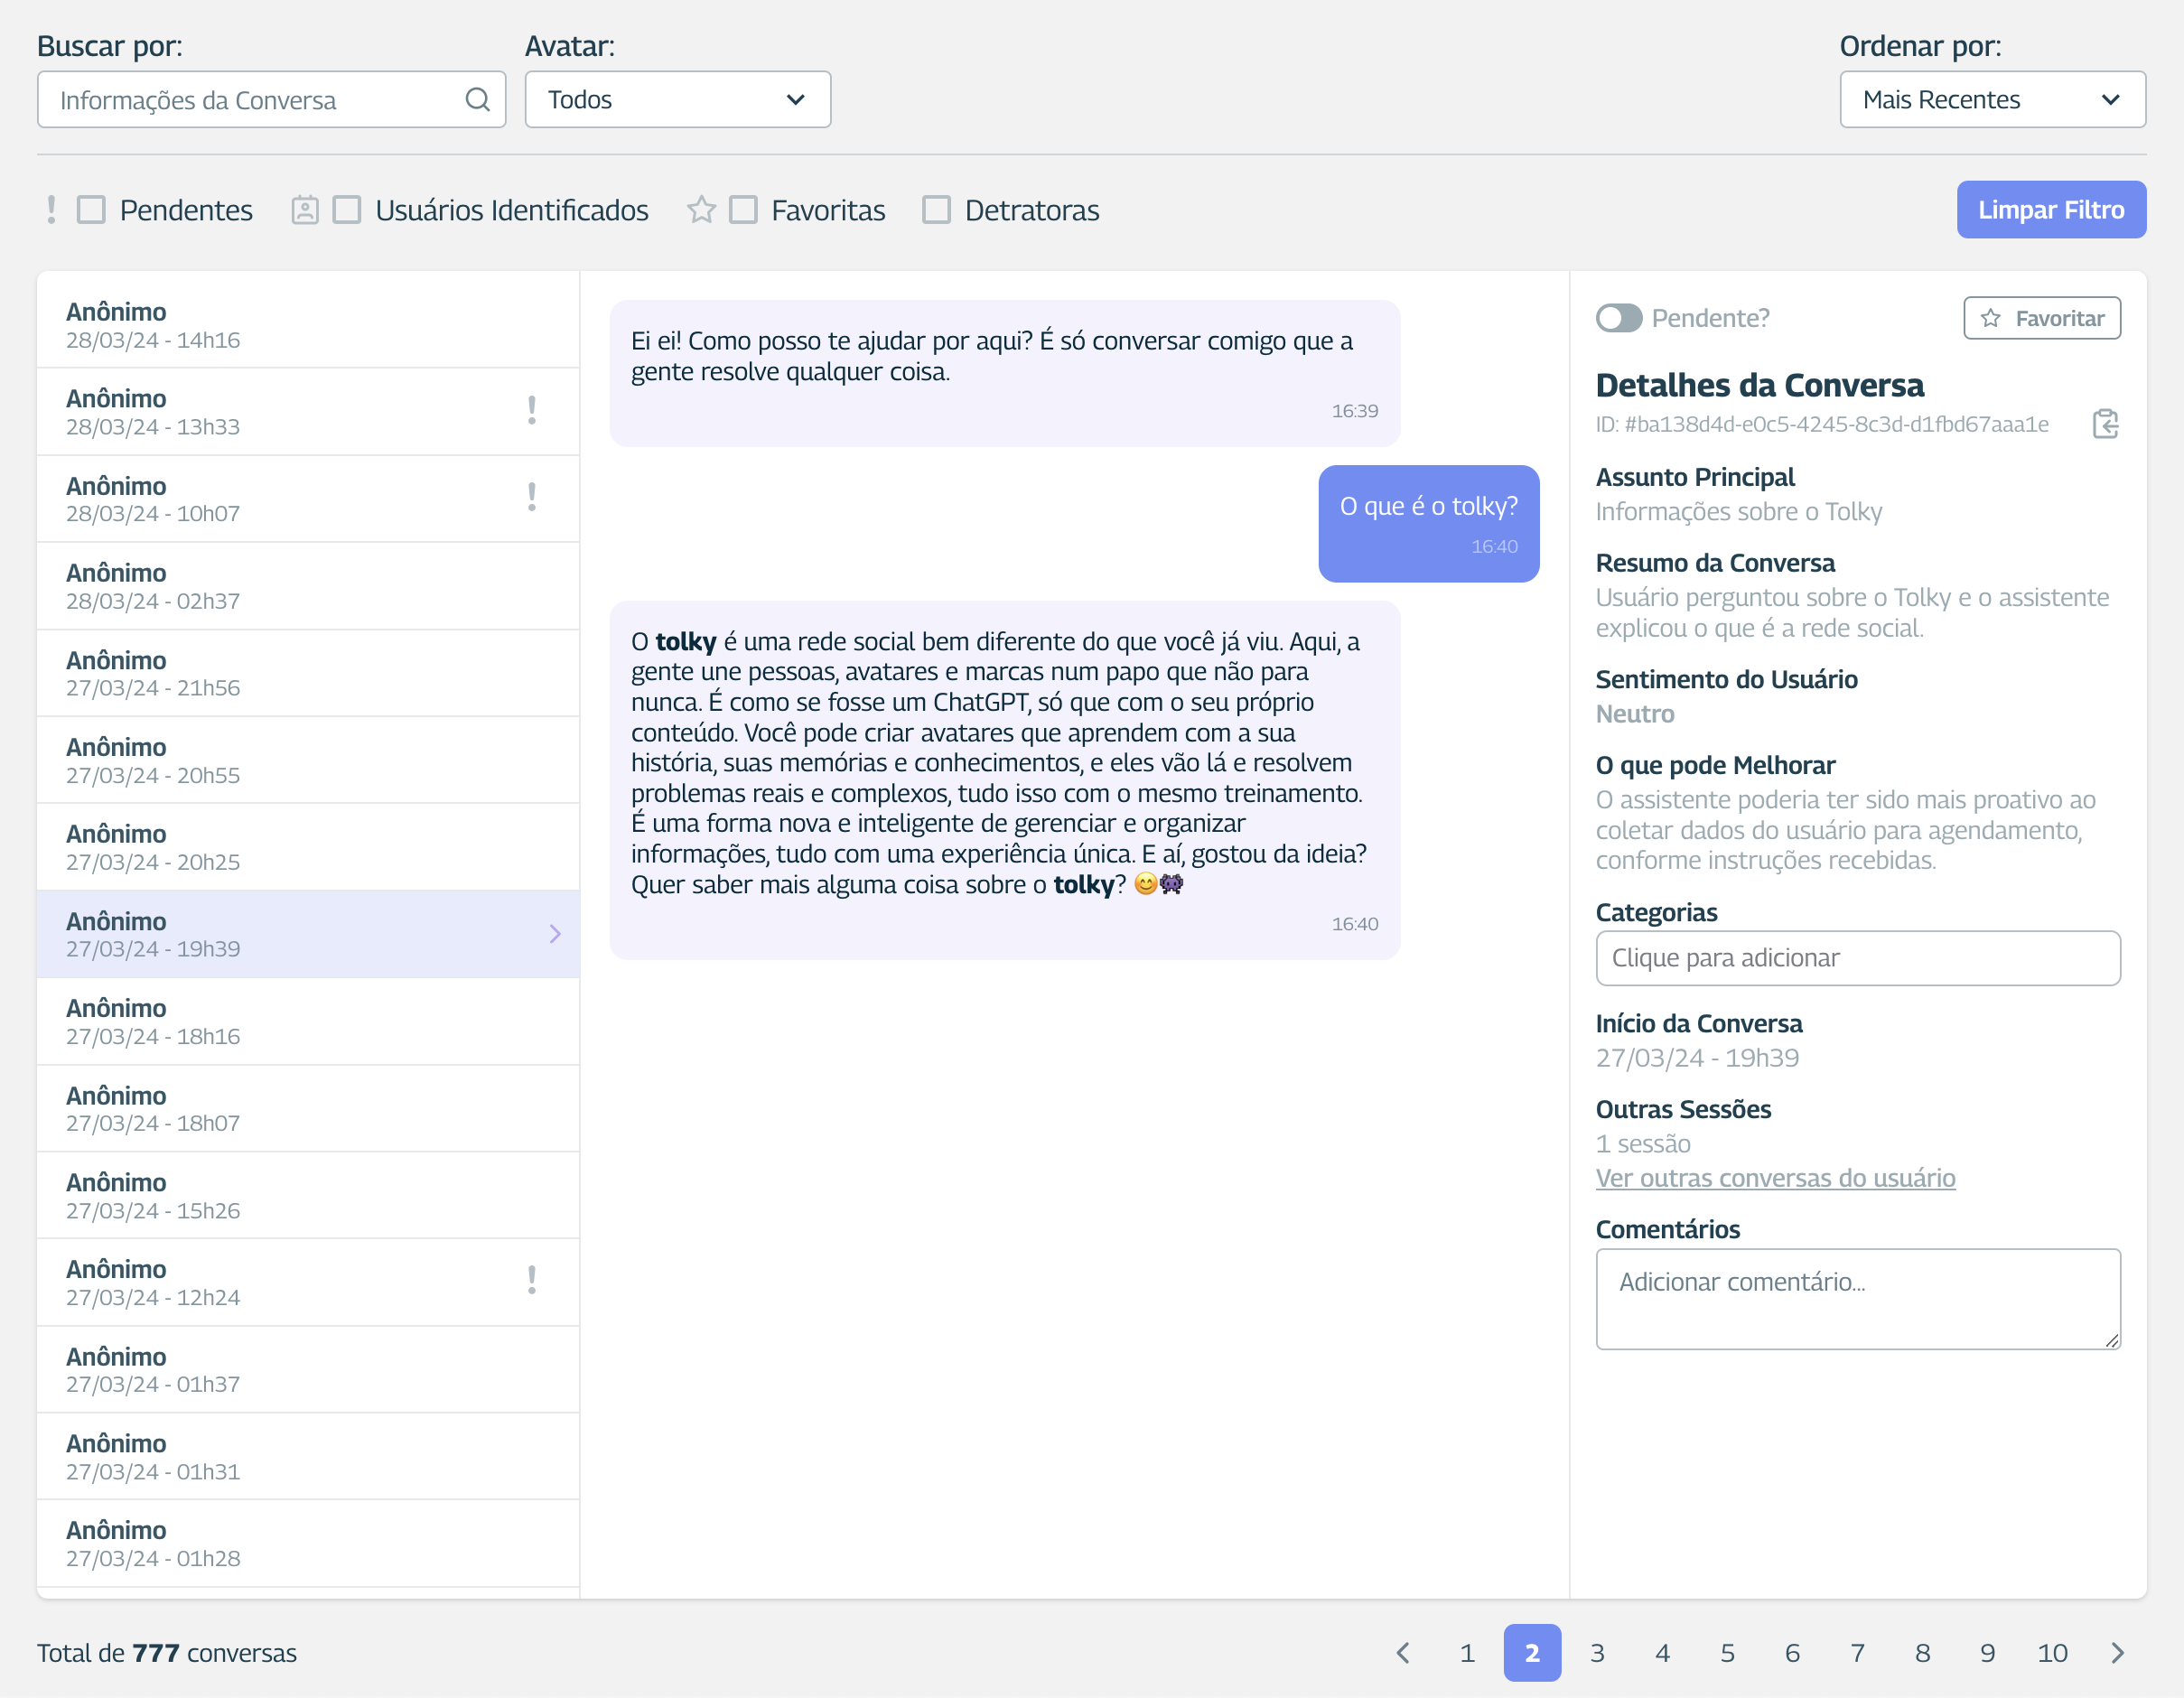
Task: Click the 'Total de 777 conversas' text
Action: tap(167, 1653)
